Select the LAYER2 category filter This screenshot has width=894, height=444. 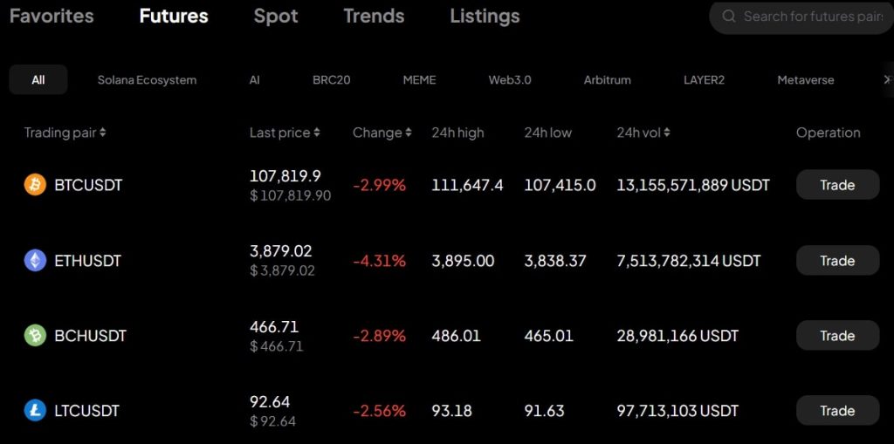(x=704, y=80)
